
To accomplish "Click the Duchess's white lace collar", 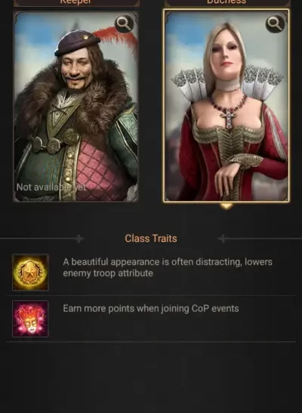I will [226, 84].
